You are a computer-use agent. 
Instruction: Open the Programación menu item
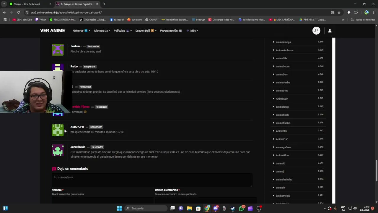point(171,31)
